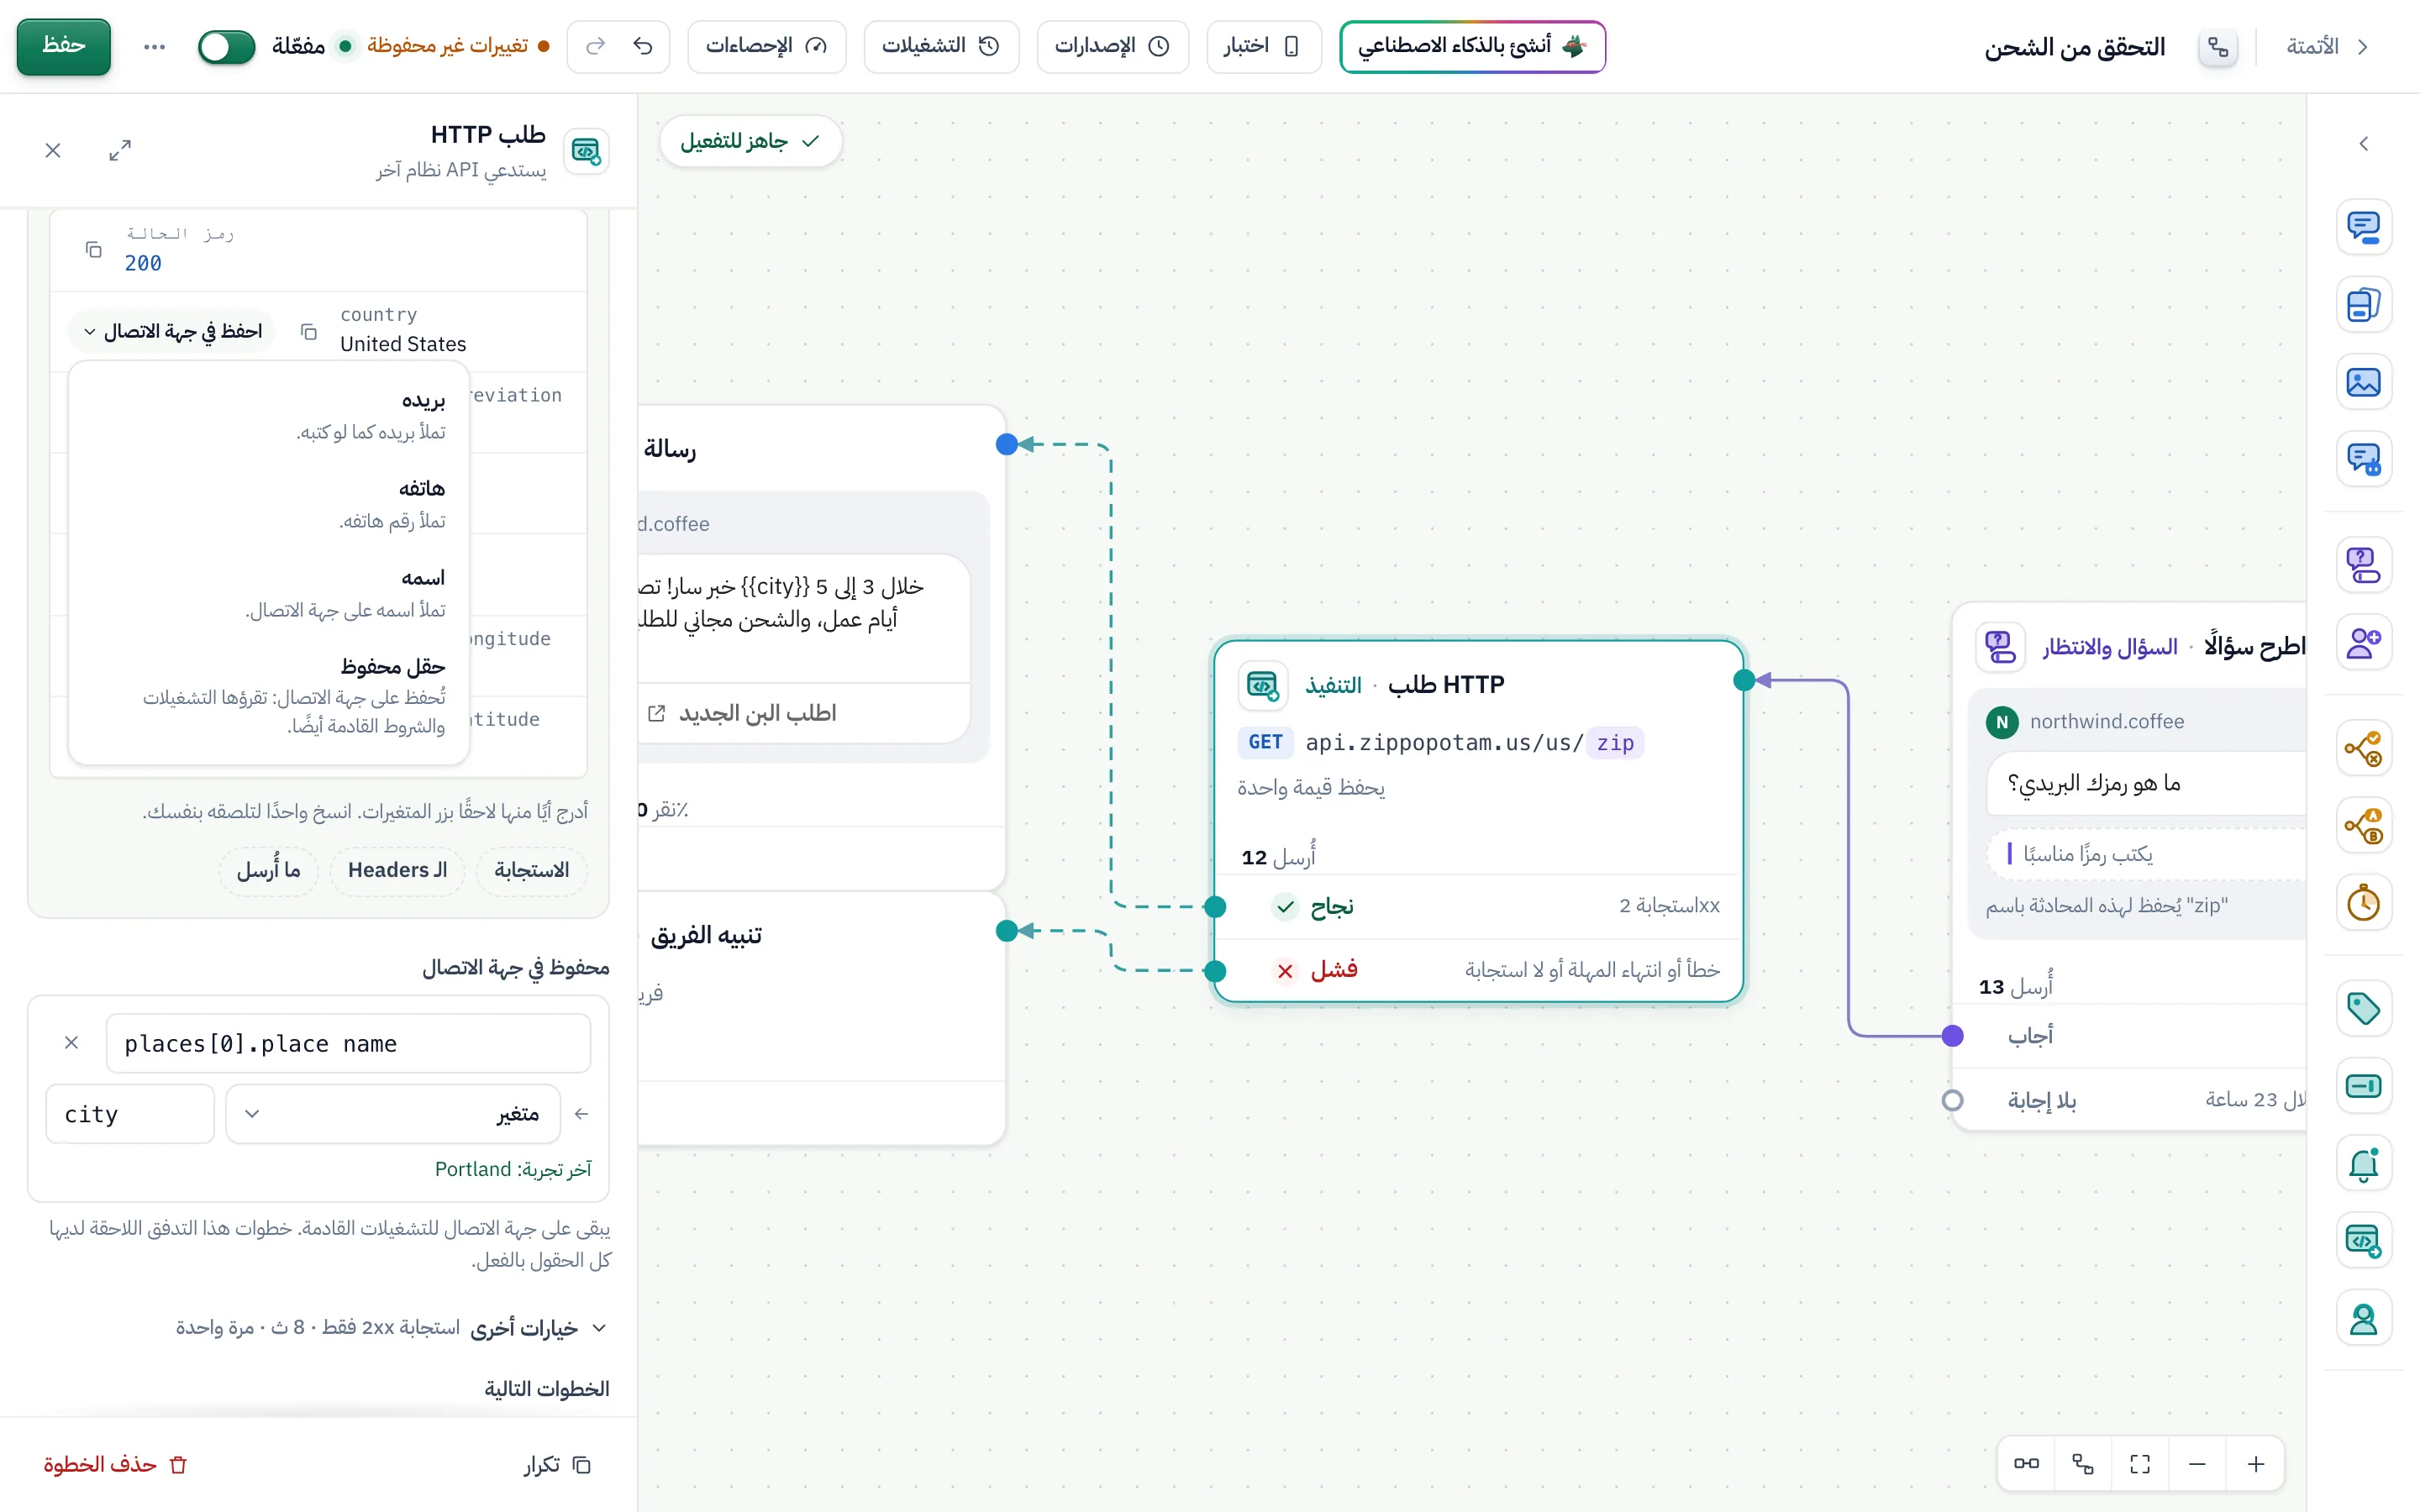This screenshot has height=1512, width=2420.
Task: Select the image step icon in sidebar
Action: click(x=2363, y=382)
